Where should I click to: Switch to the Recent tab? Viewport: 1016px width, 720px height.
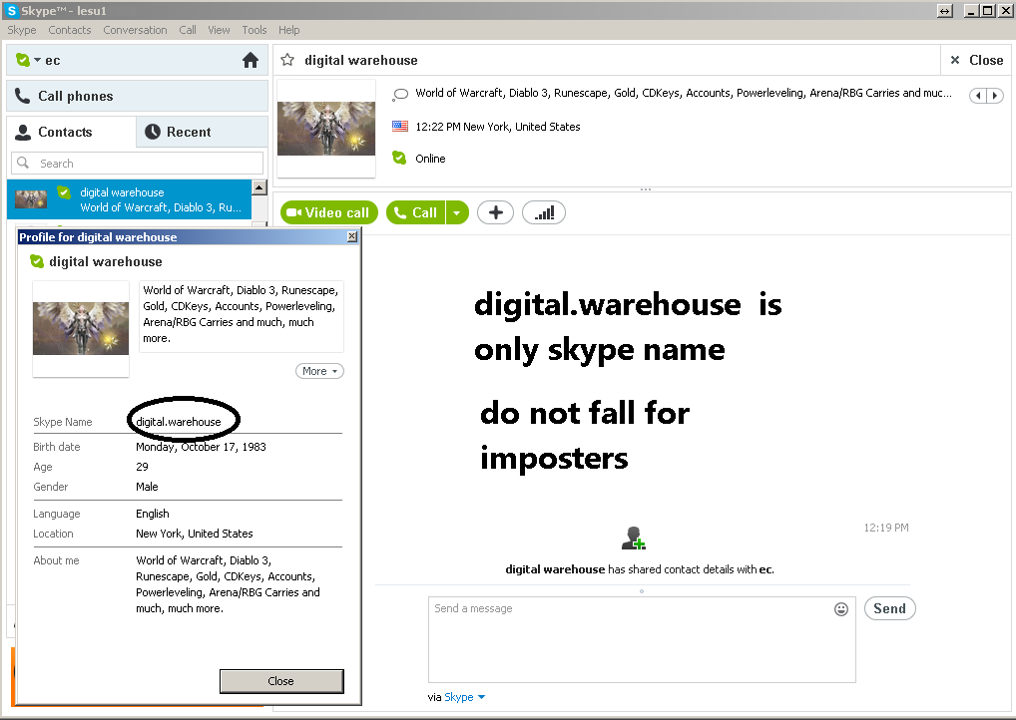coord(203,132)
